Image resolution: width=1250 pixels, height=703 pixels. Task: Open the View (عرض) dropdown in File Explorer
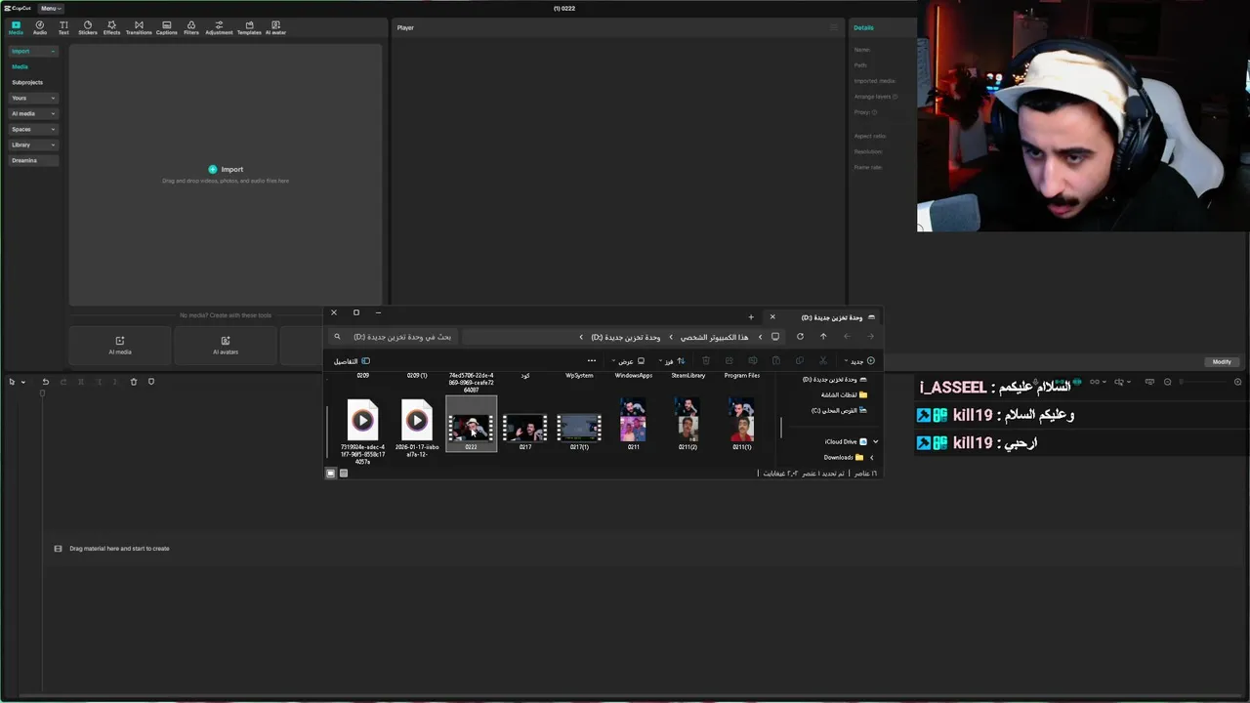click(629, 361)
